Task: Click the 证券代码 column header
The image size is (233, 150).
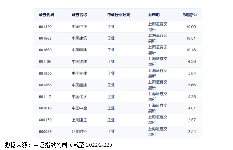Action: 46,15
